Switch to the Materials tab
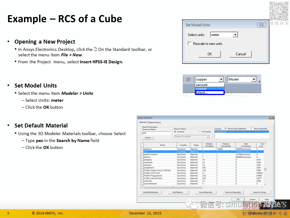Image resolution: width=290 pixels, height=218 pixels. [143, 122]
